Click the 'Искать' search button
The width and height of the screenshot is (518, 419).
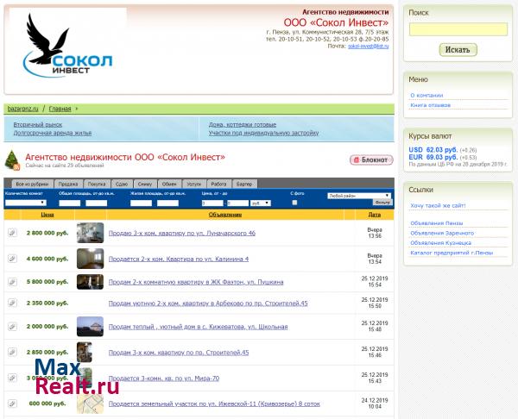click(x=458, y=50)
